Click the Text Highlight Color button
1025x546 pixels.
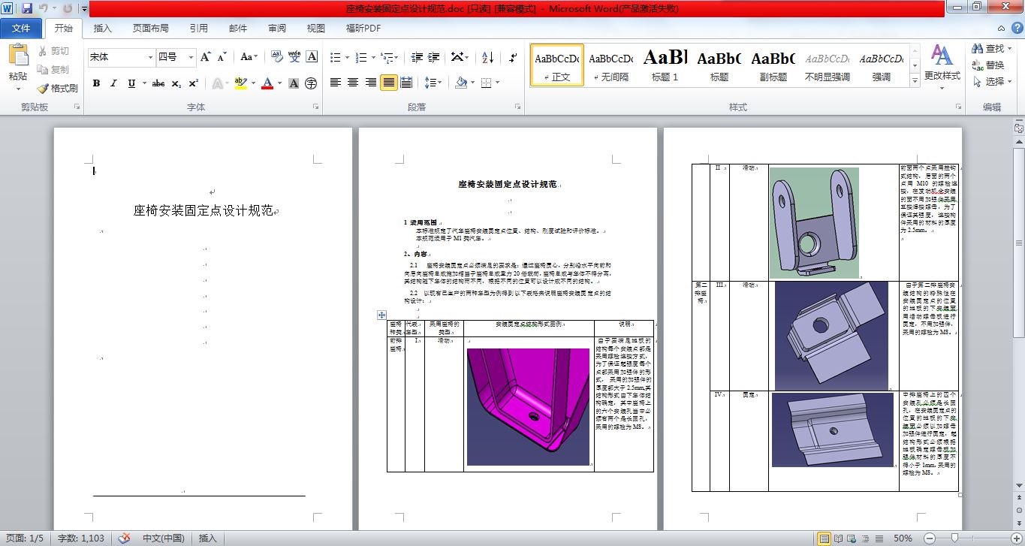pos(240,83)
